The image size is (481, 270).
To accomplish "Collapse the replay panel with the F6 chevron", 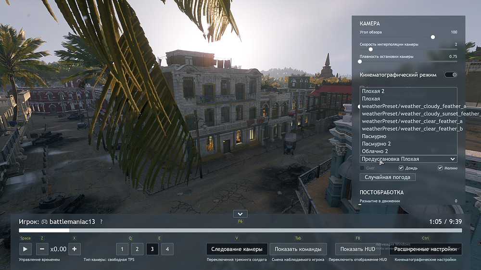I will coord(240,214).
